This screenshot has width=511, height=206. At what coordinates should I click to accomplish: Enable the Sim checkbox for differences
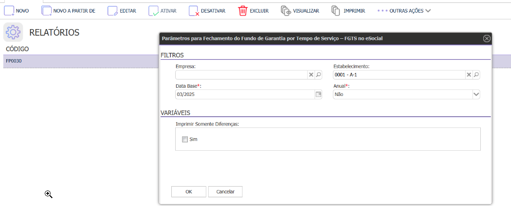tap(185, 140)
